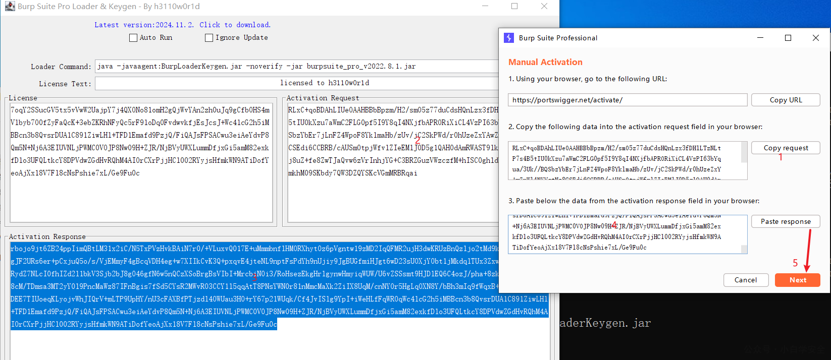This screenshot has height=360, width=831.
Task: Click the "3. Paste below the data" instruction text
Action: click(x=634, y=201)
